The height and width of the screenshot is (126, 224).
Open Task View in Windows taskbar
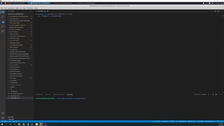(15, 124)
